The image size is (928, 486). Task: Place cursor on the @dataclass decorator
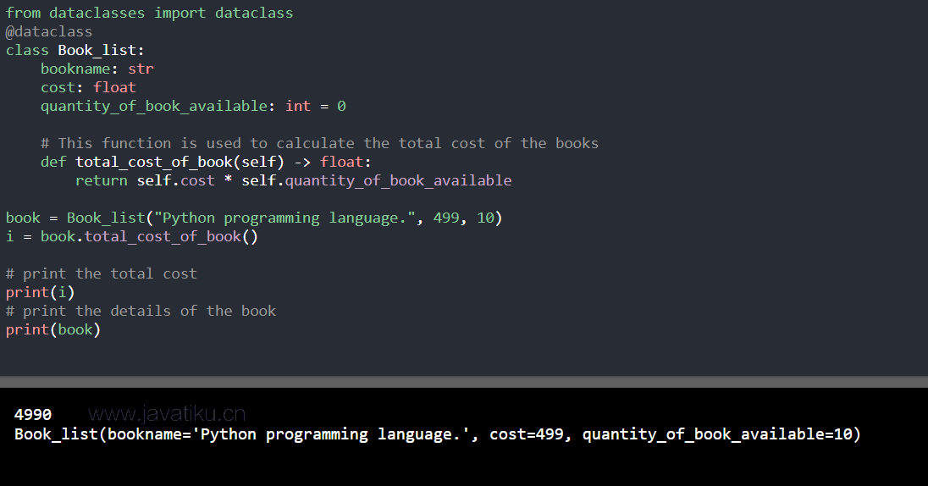[x=49, y=32]
